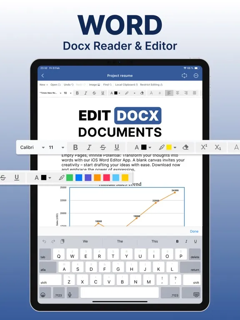This screenshot has width=240, height=320.
Task: Click Underline in the color swatch toolbar
Action: [x=17, y=177]
